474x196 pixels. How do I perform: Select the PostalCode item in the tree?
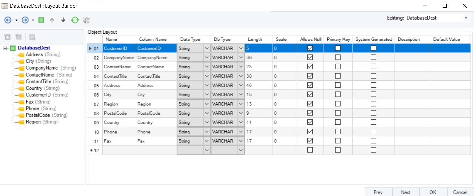[37, 115]
